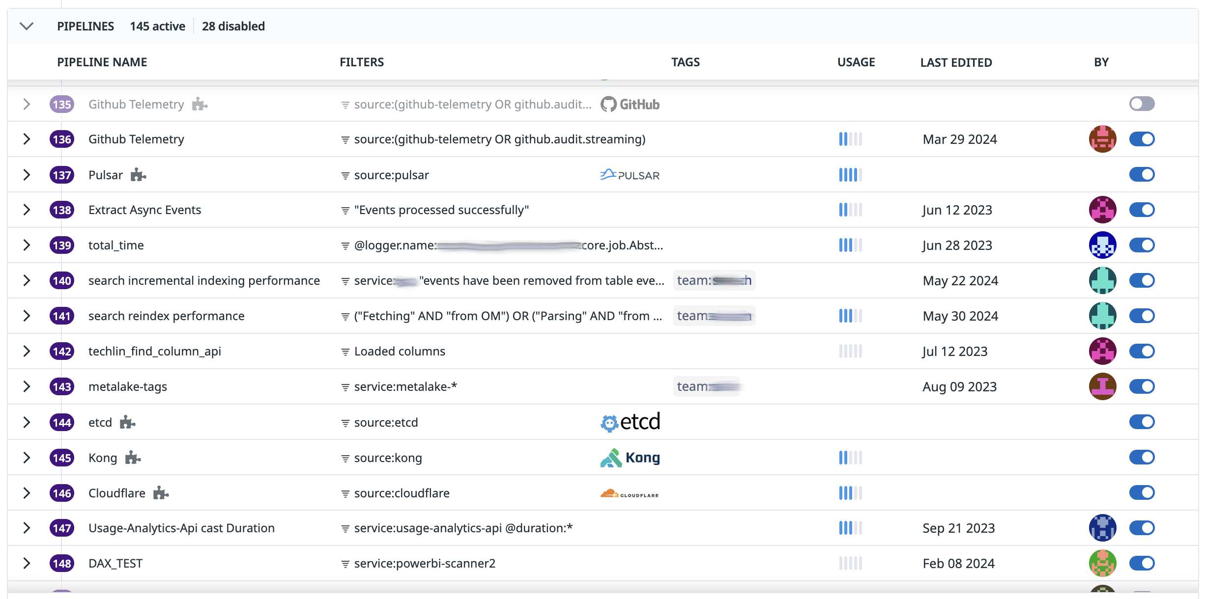Open the Usage-Analytics-Api cast Duration pipeline
The height and width of the screenshot is (599, 1206).
(181, 528)
